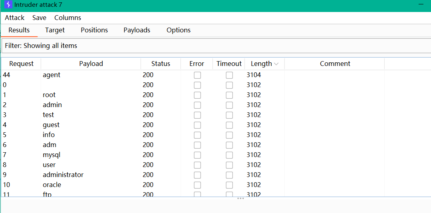
Task: Click the 3104 length value
Action: tap(254, 75)
